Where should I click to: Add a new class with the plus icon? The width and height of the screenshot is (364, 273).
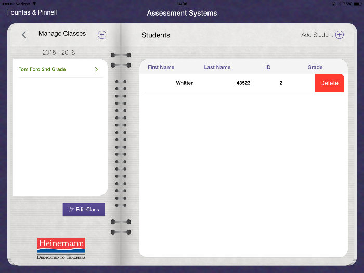pos(102,35)
